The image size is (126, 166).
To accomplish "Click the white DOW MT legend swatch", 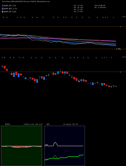I will click(x=3, y=9).
